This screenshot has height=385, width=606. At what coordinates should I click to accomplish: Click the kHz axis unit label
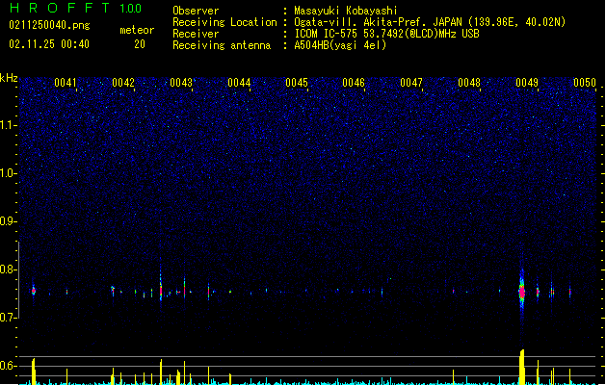(9, 78)
